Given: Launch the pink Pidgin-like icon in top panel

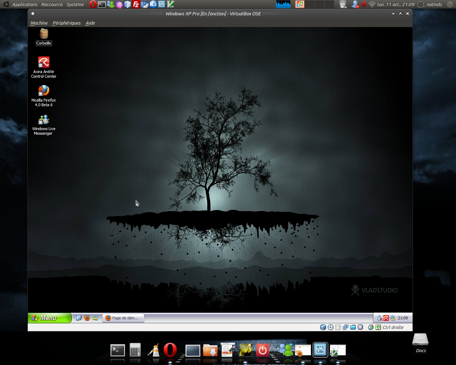Looking at the screenshot, I should (x=119, y=4).
